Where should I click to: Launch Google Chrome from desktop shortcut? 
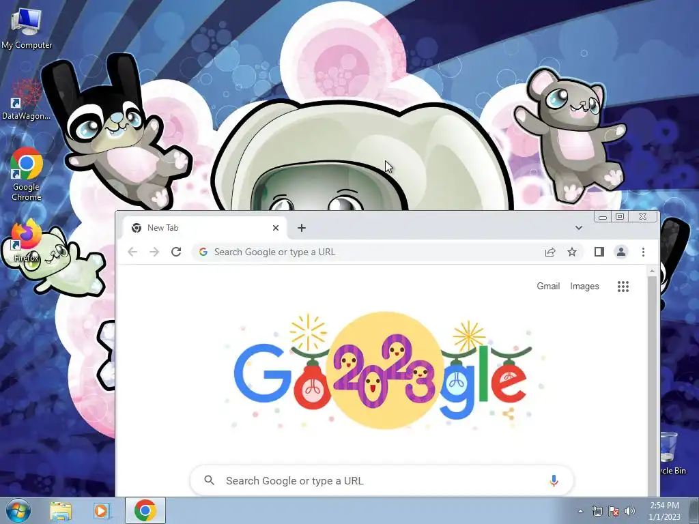pos(27,174)
